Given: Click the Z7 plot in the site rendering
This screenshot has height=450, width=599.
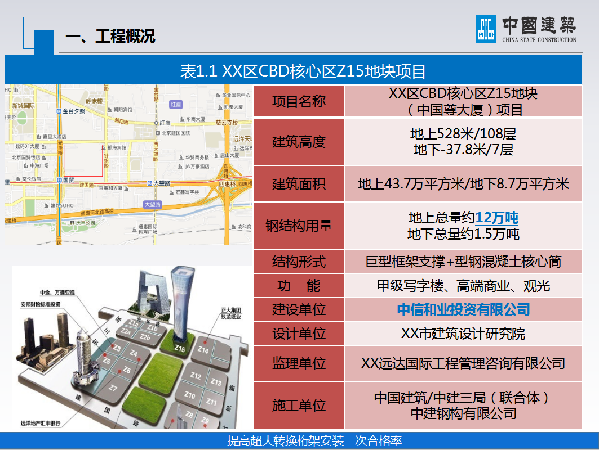Looking at the screenshot, I should click(x=113, y=388).
